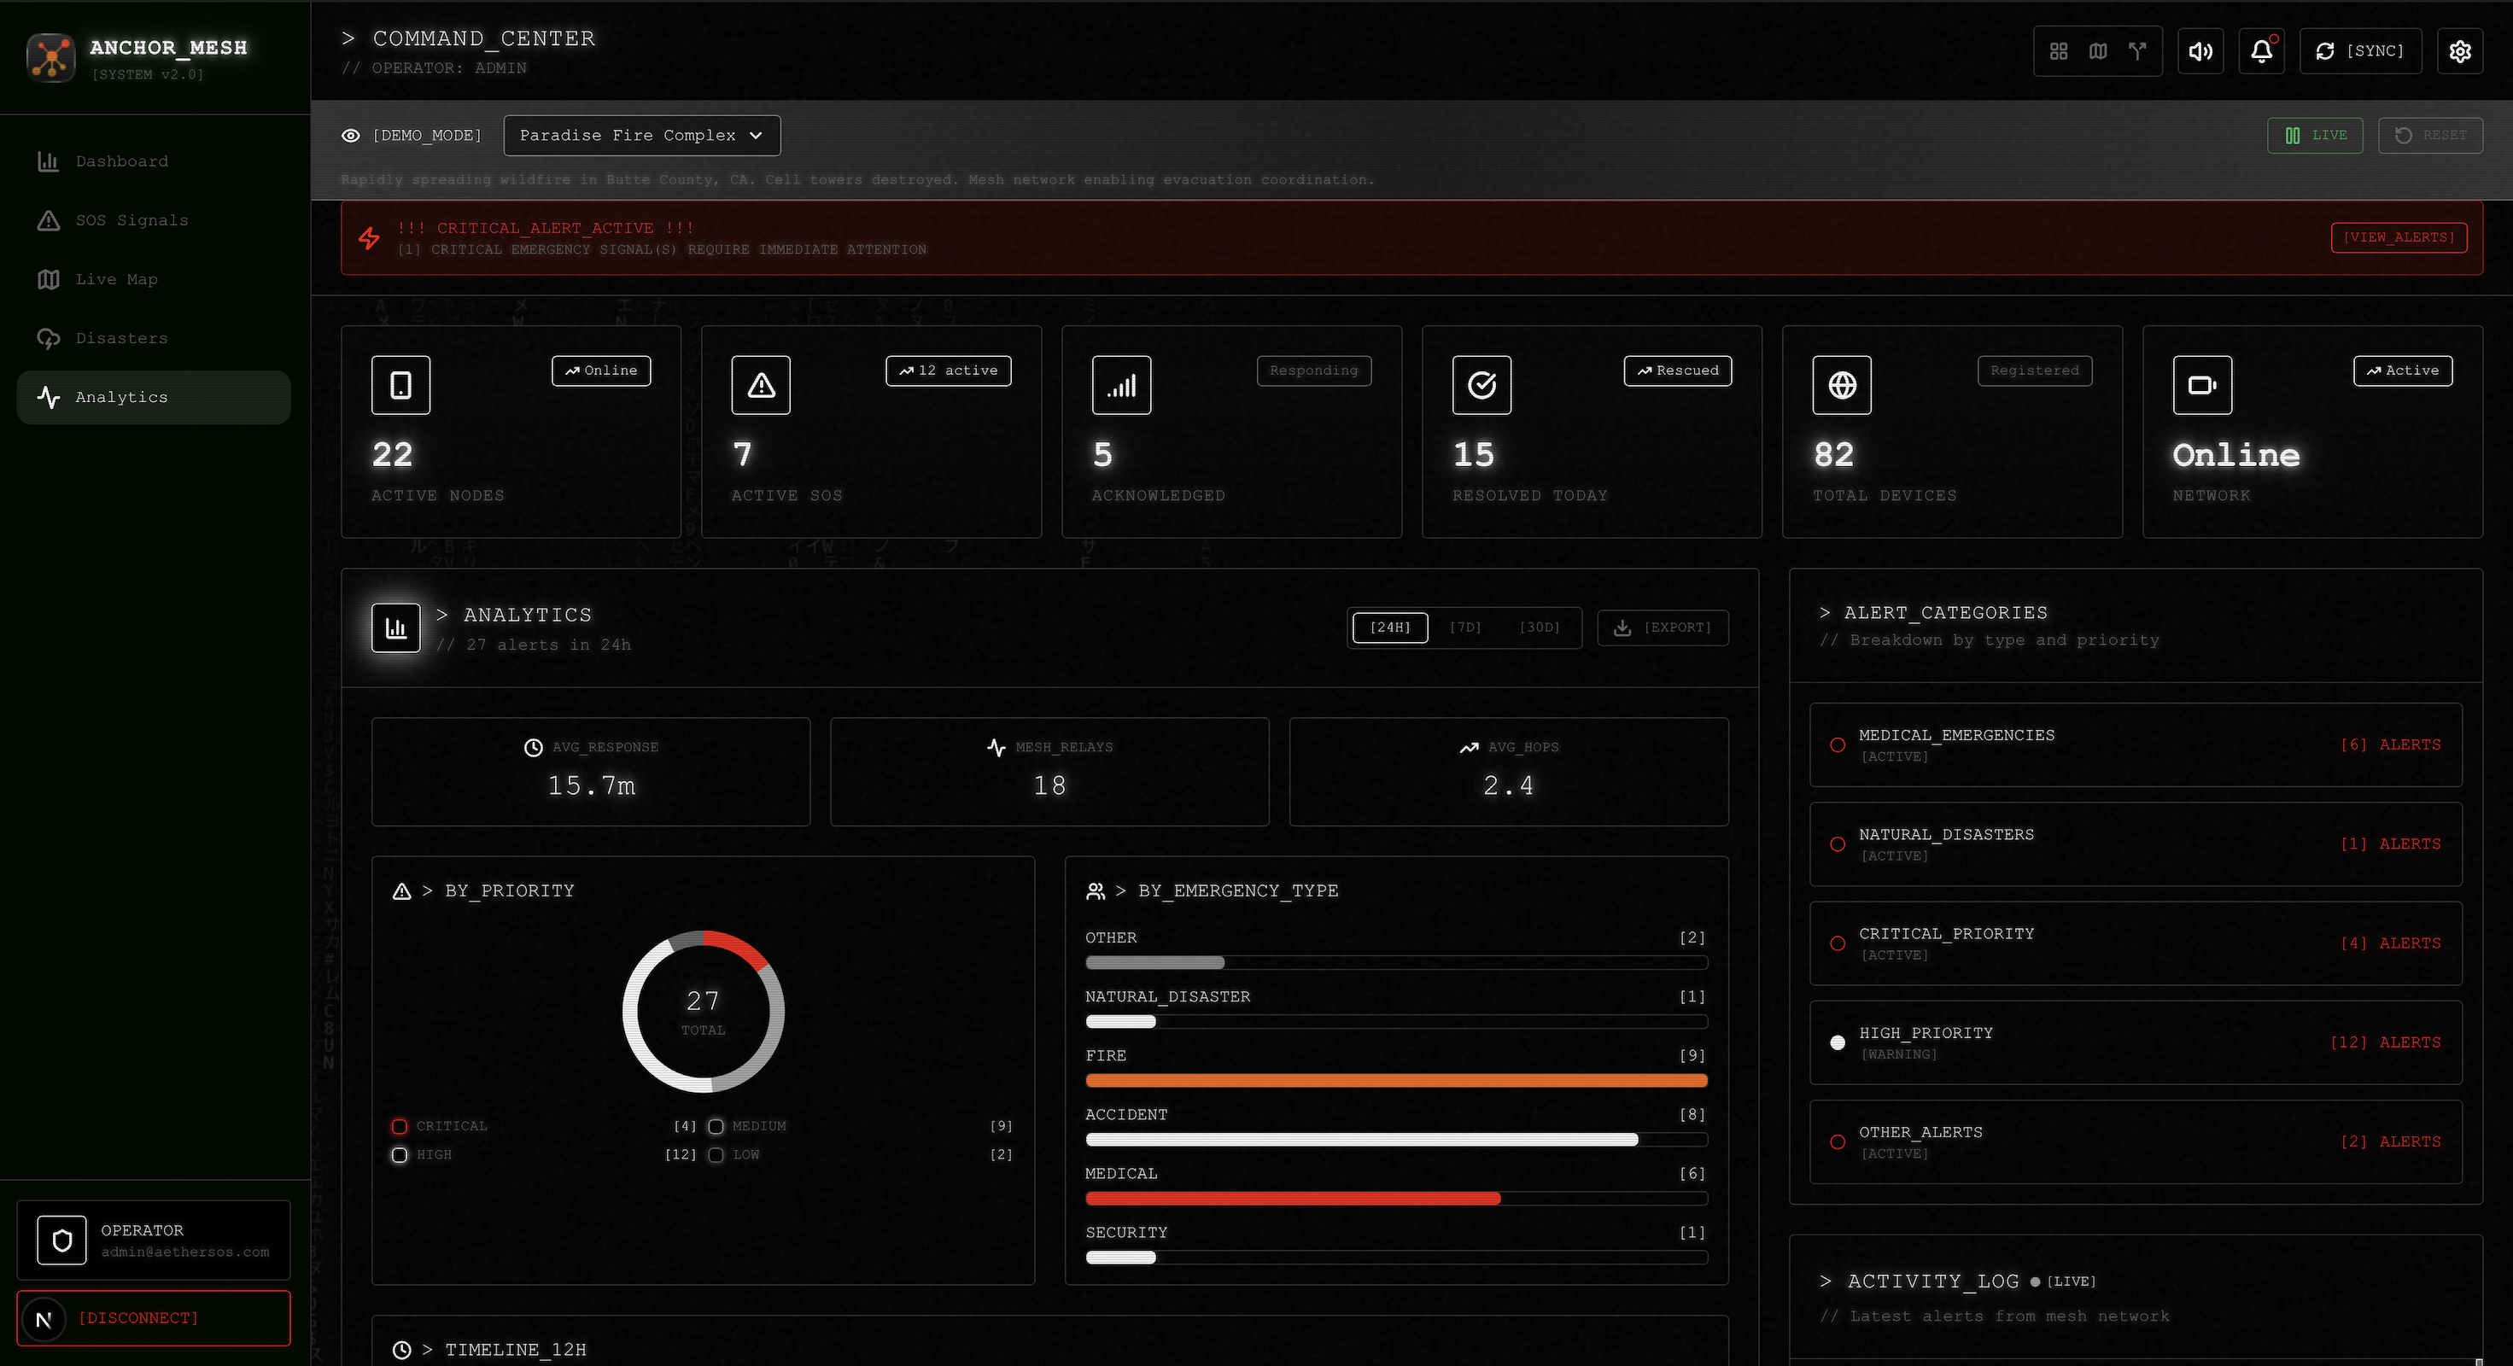
Task: Expand the High Priority alert category
Action: [2135, 1042]
